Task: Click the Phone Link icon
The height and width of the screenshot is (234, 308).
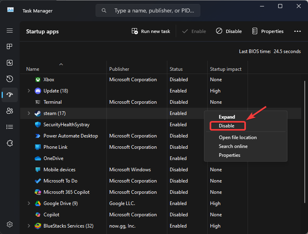Action: [x=38, y=147]
